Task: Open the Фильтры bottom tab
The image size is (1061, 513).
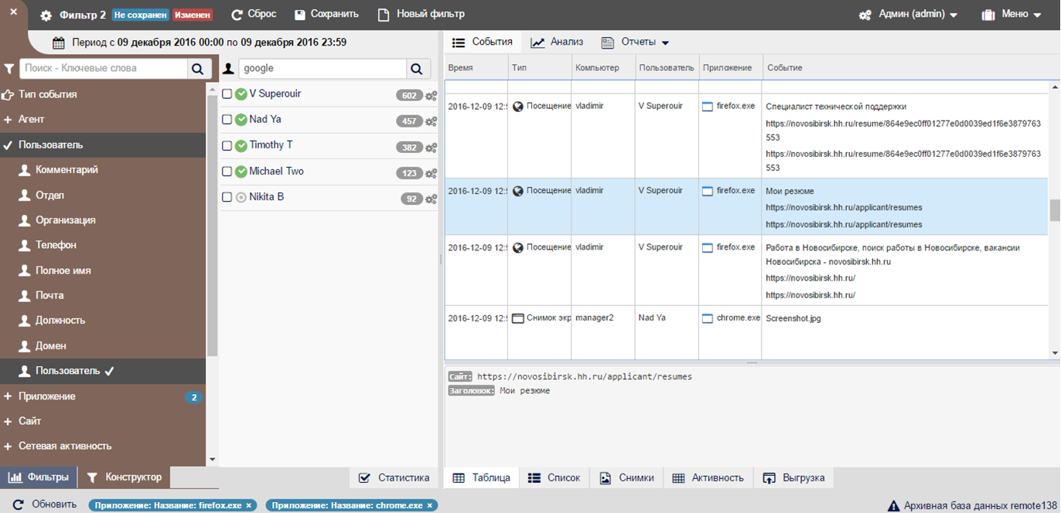Action: tap(39, 477)
